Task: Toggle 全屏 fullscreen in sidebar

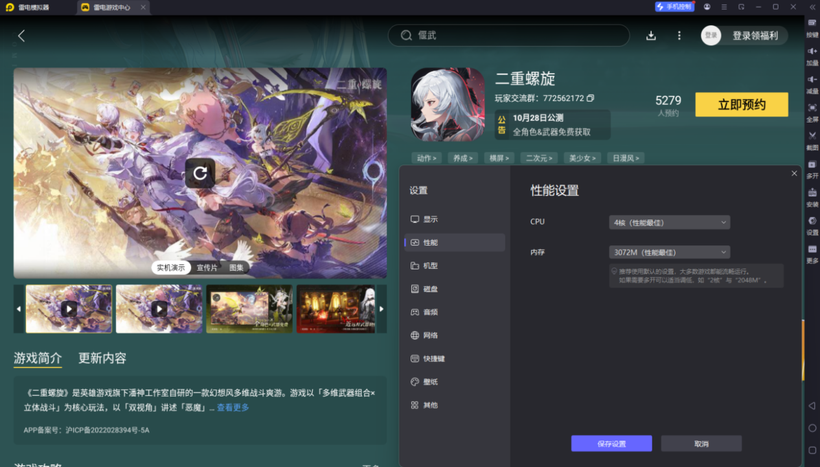Action: [812, 112]
